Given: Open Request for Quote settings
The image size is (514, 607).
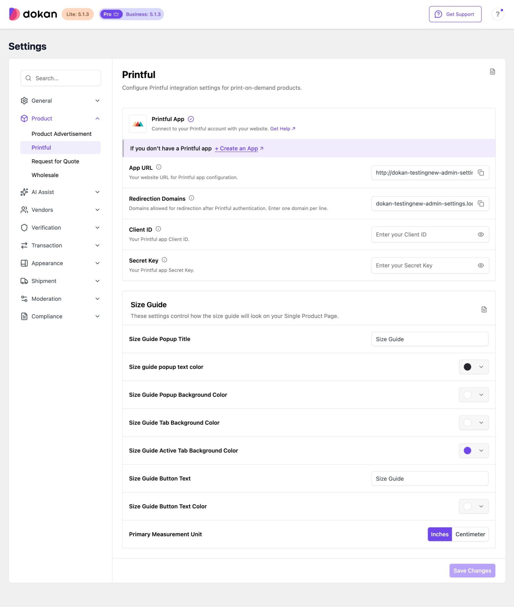Looking at the screenshot, I should coord(55,162).
